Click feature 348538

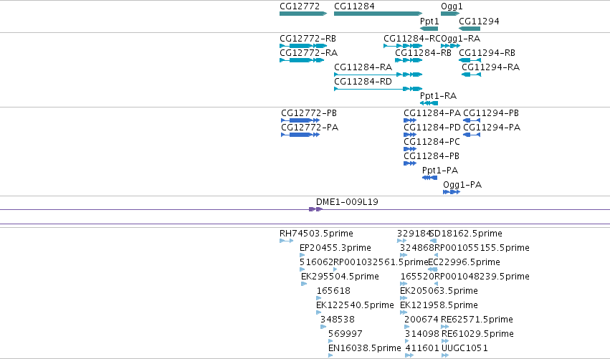pyautogui.click(x=323, y=327)
